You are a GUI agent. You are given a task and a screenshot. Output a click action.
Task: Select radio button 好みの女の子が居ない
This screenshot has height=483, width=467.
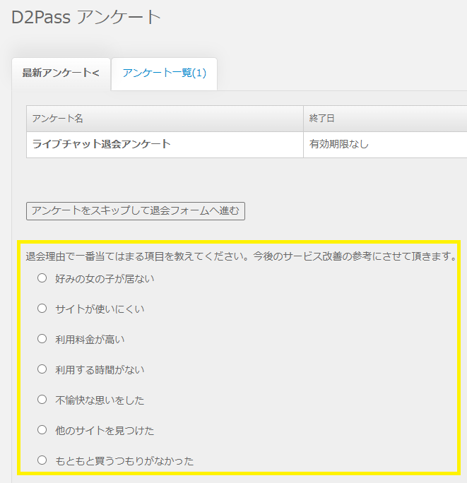pos(42,278)
